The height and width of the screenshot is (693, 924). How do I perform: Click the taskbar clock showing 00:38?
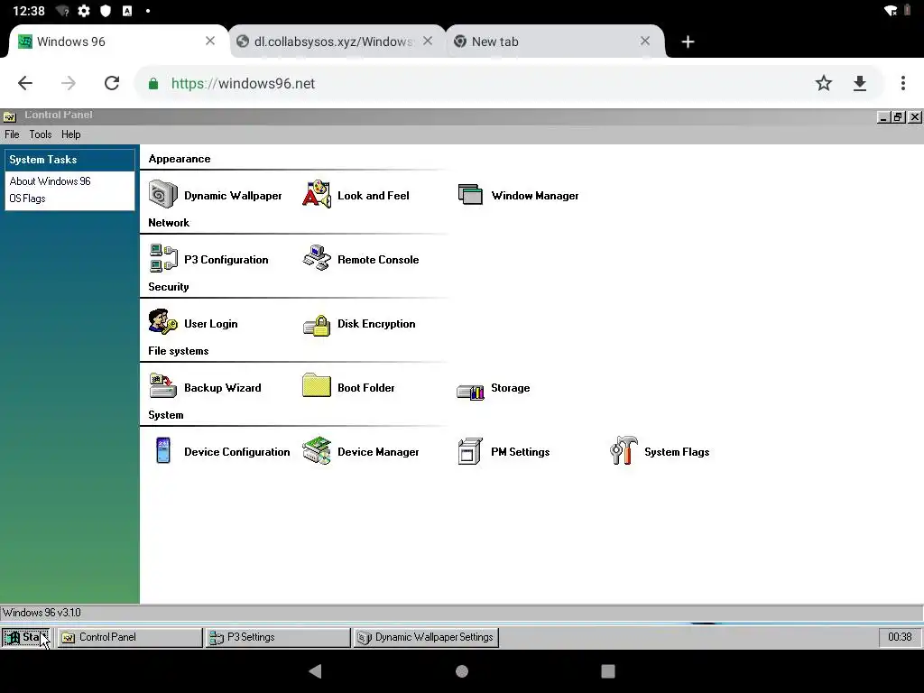point(900,637)
